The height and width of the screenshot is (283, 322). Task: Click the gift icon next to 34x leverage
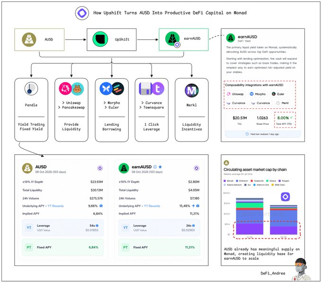194,226
